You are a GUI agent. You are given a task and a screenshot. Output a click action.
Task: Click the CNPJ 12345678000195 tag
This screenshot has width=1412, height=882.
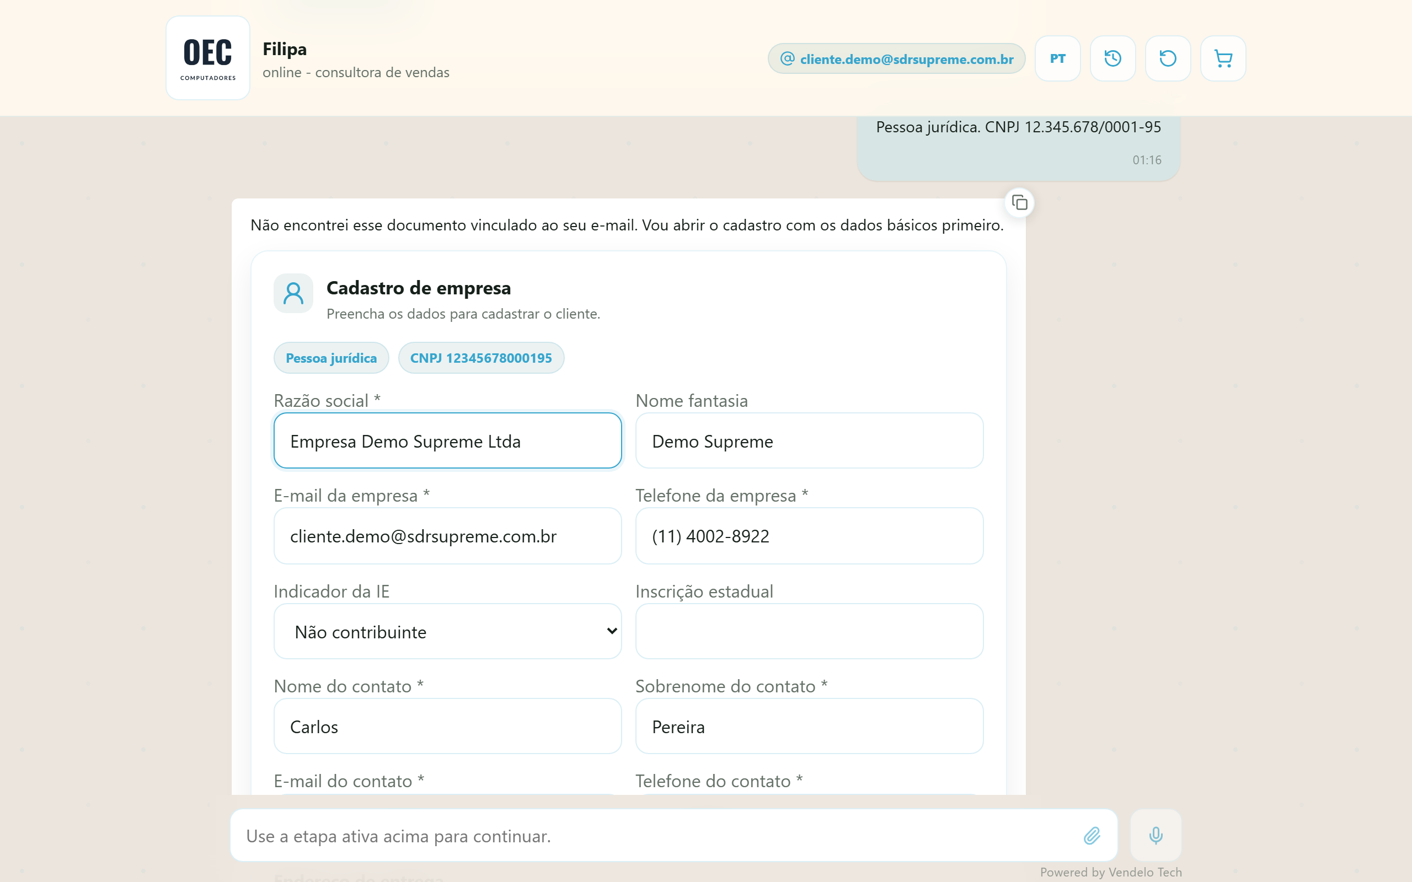tap(481, 358)
